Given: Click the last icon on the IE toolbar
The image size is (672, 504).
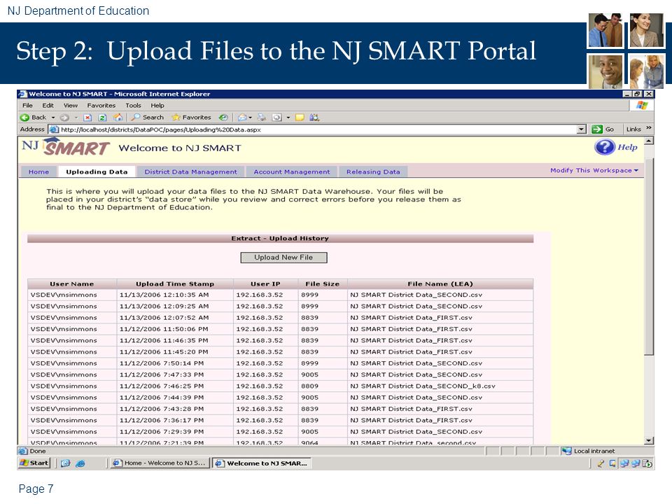Looking at the screenshot, I should click(x=314, y=118).
